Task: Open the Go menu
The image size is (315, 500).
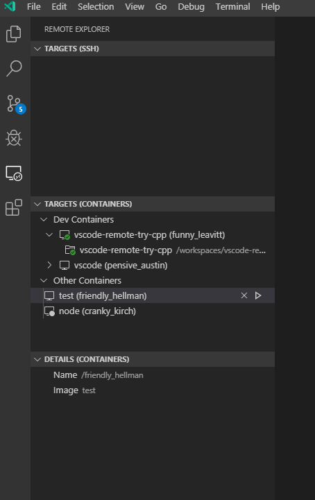Action: click(x=161, y=7)
